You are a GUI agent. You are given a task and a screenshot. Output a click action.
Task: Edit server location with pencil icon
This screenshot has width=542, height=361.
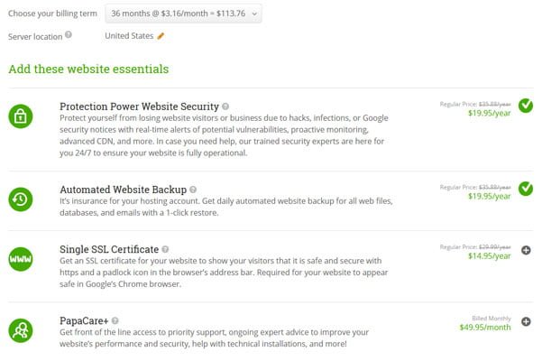click(161, 35)
